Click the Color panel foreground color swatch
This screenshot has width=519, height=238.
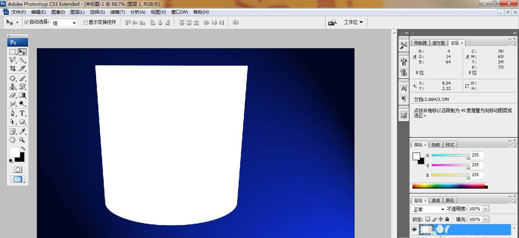click(416, 156)
